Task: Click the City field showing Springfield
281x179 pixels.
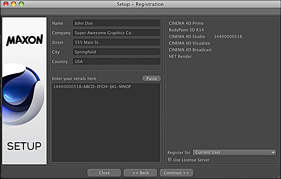Action: click(x=117, y=52)
